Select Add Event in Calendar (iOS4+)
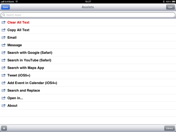The width and height of the screenshot is (176, 132). [88, 83]
